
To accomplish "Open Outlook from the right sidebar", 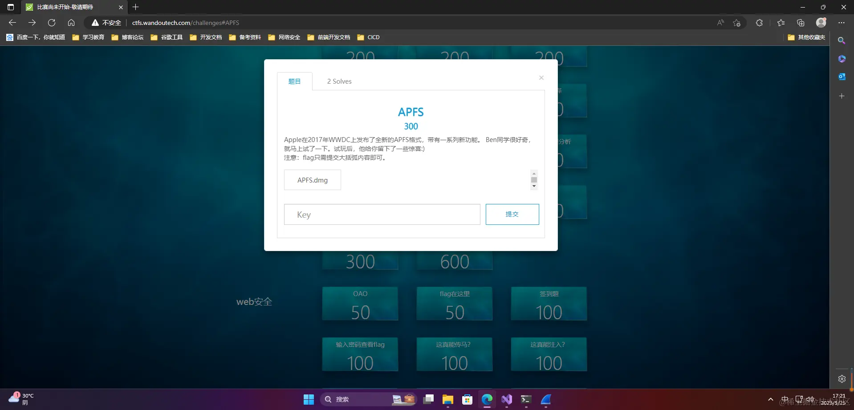I will [x=842, y=76].
